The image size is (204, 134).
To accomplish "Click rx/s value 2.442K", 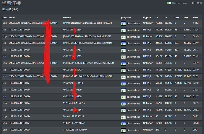I will (x=178, y=83).
